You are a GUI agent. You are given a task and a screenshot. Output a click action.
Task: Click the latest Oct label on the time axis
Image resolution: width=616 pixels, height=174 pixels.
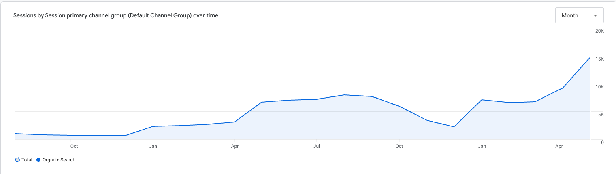pyautogui.click(x=399, y=146)
